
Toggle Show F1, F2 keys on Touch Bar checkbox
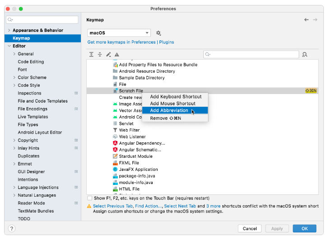tap(90, 198)
